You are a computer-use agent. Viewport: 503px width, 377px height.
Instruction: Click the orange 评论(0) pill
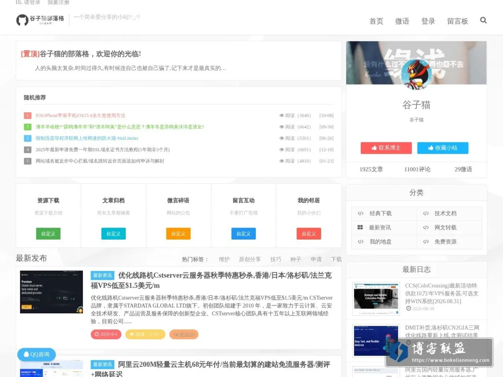click(x=184, y=334)
